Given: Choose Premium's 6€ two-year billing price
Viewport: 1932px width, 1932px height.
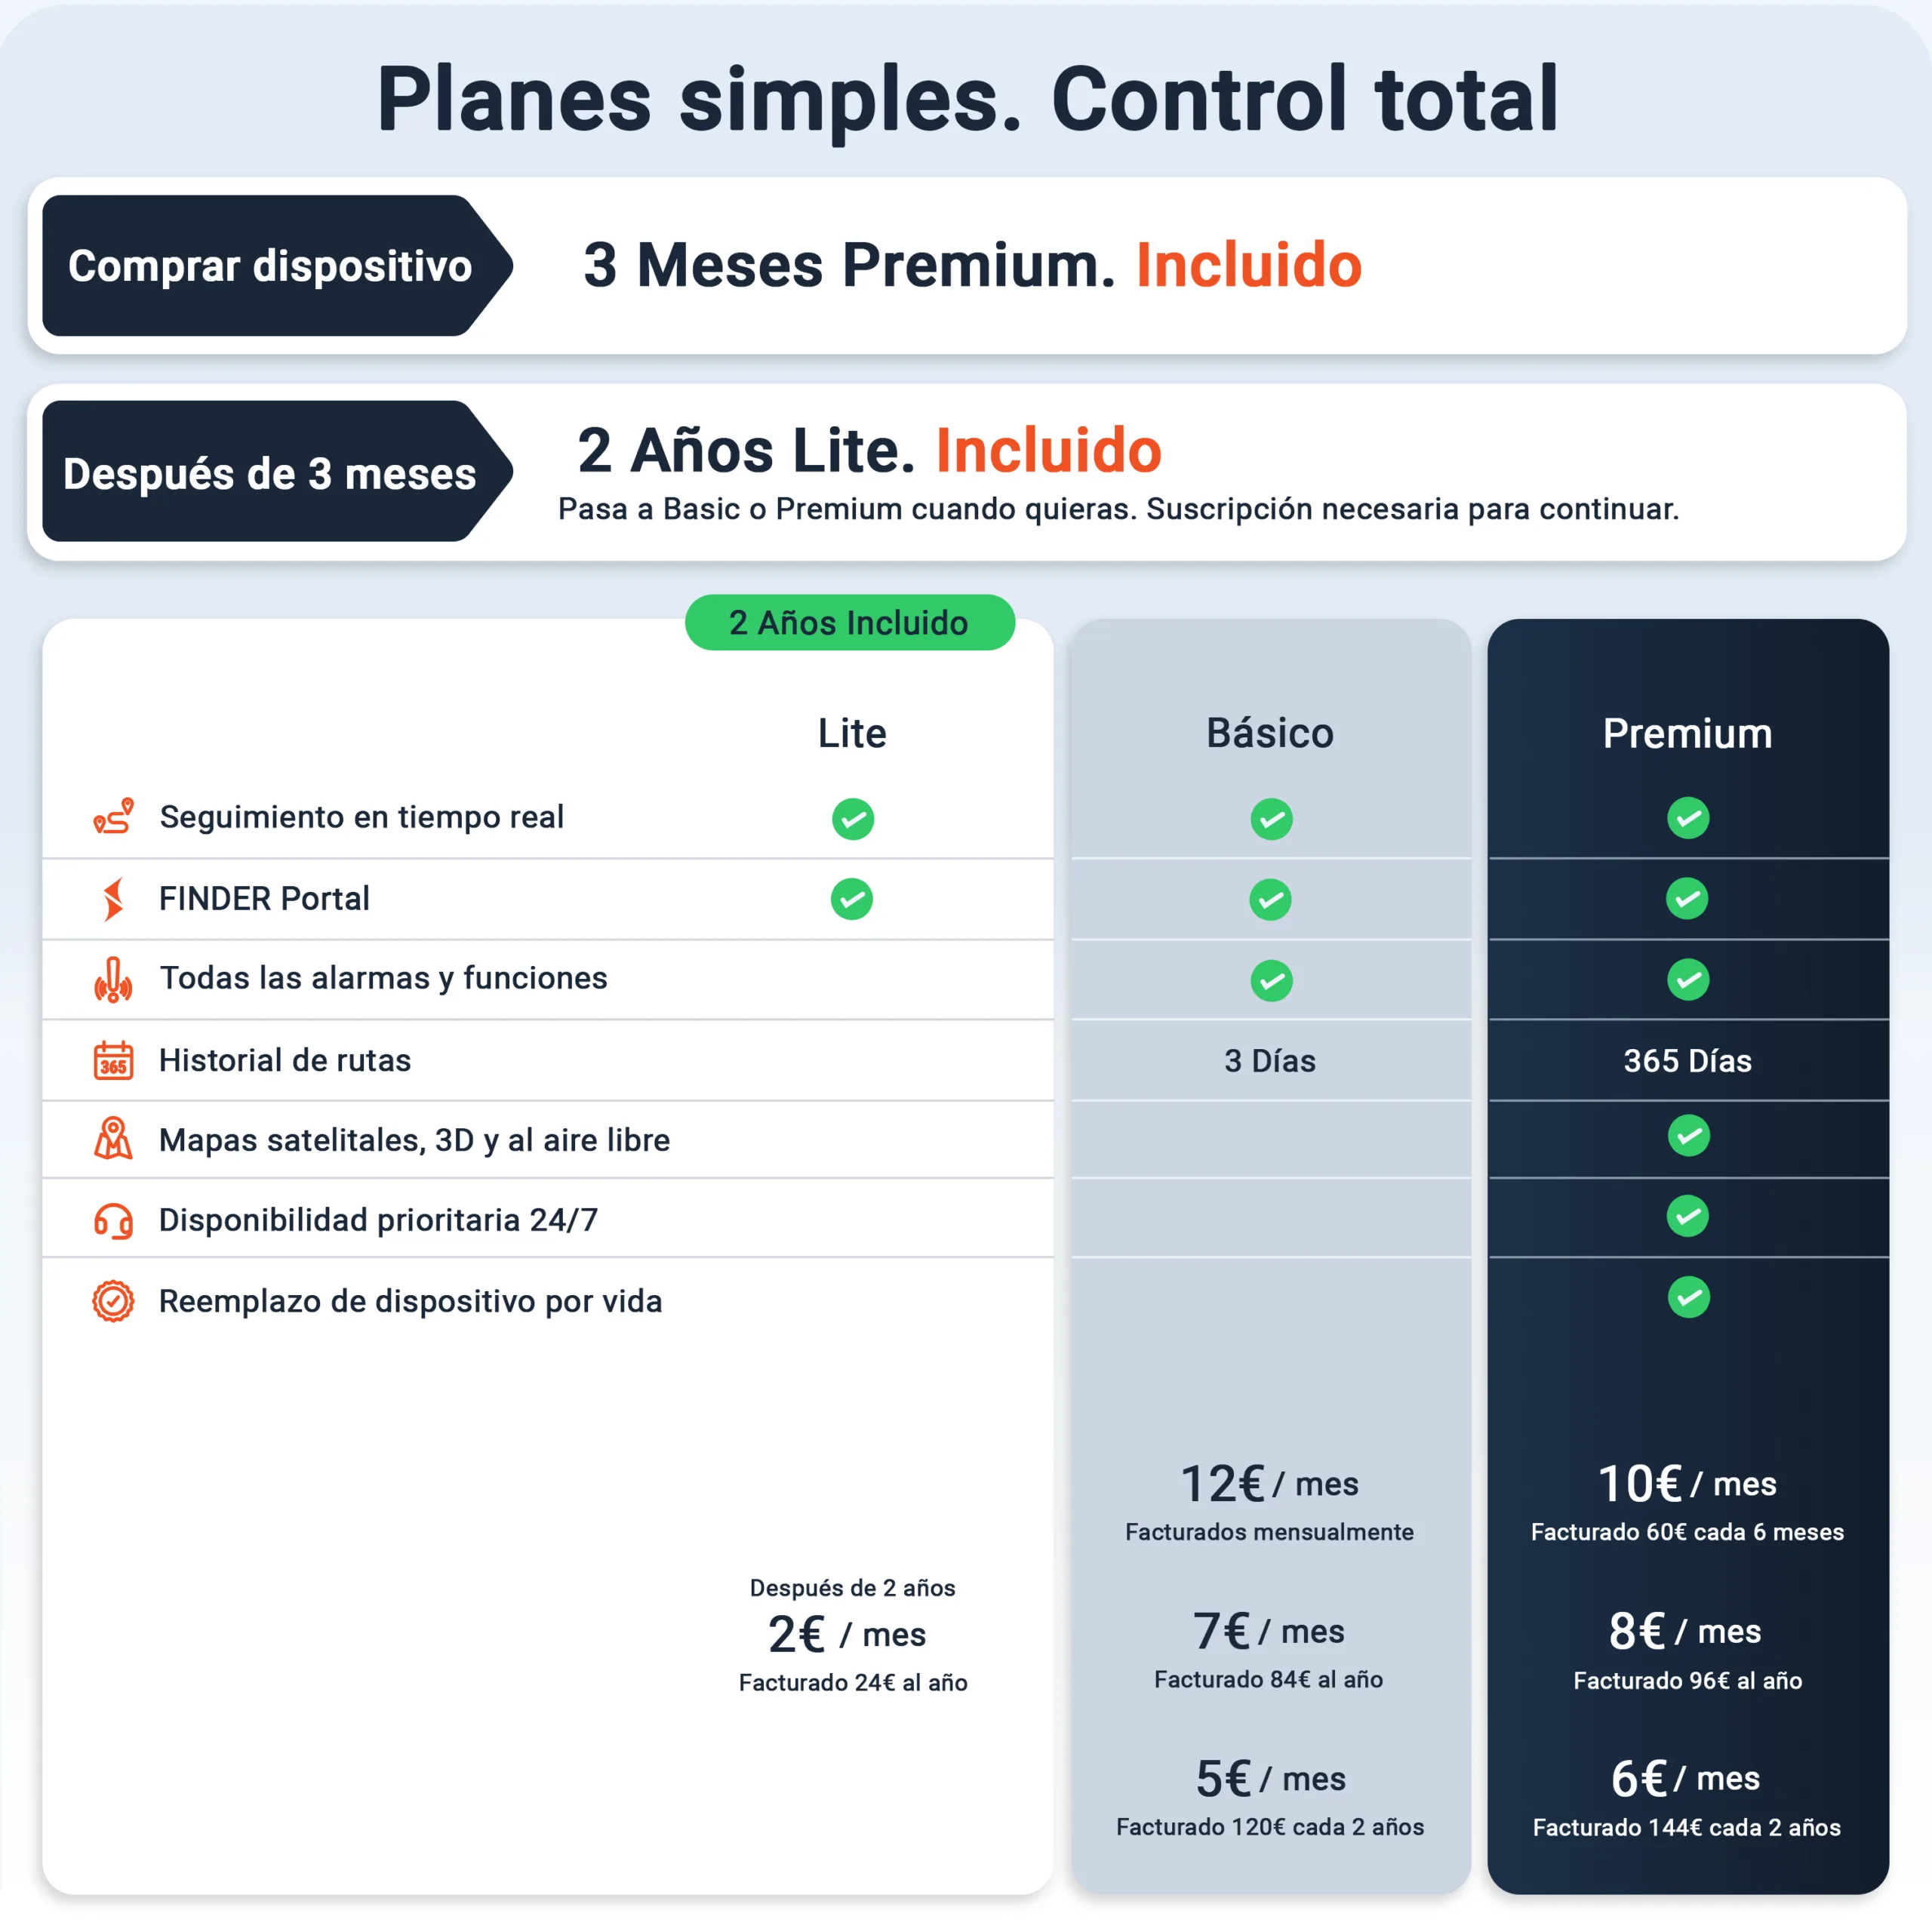Looking at the screenshot, I should click(x=1686, y=1779).
